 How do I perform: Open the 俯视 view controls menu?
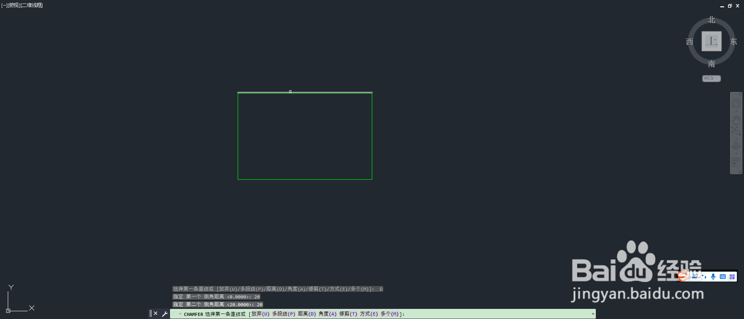14,5
